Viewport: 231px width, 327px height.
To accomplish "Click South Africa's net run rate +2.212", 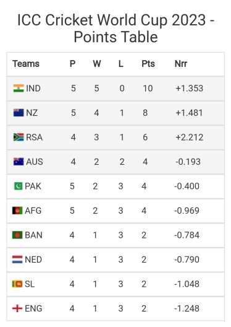I will click(189, 137).
